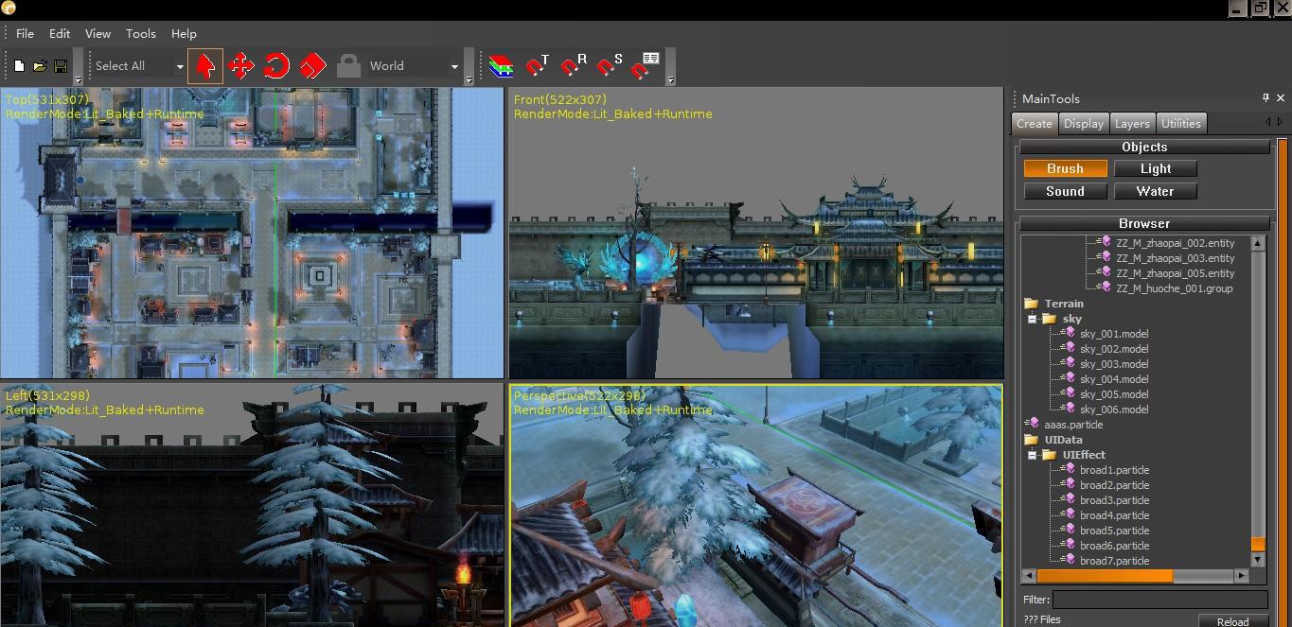
Task: Click the Filter input field
Action: tap(1160, 600)
